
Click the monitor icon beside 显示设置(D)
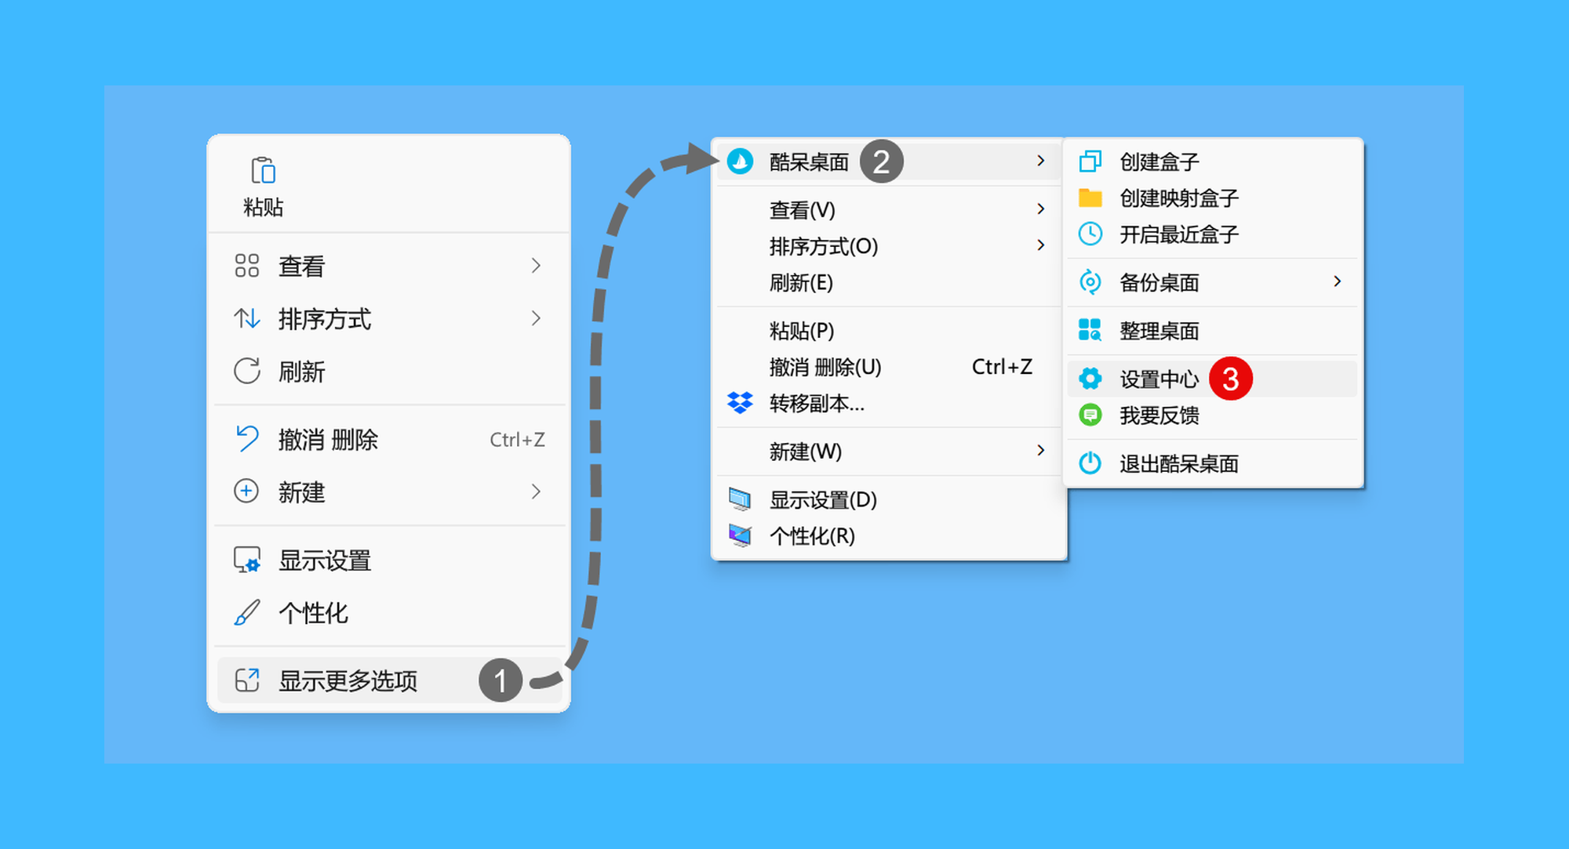pyautogui.click(x=740, y=499)
